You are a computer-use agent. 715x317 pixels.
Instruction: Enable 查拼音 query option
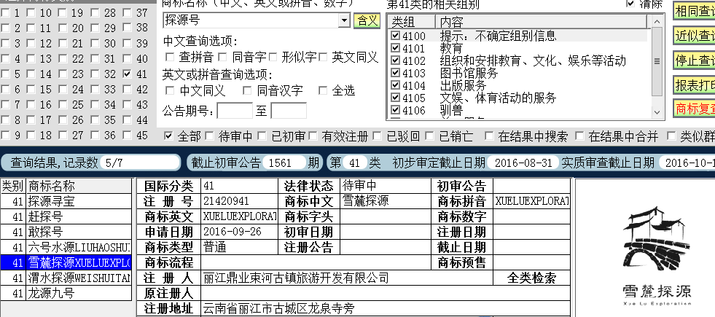[x=170, y=57]
